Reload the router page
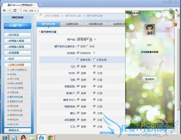Screen dimensions: 181x140 15,10
